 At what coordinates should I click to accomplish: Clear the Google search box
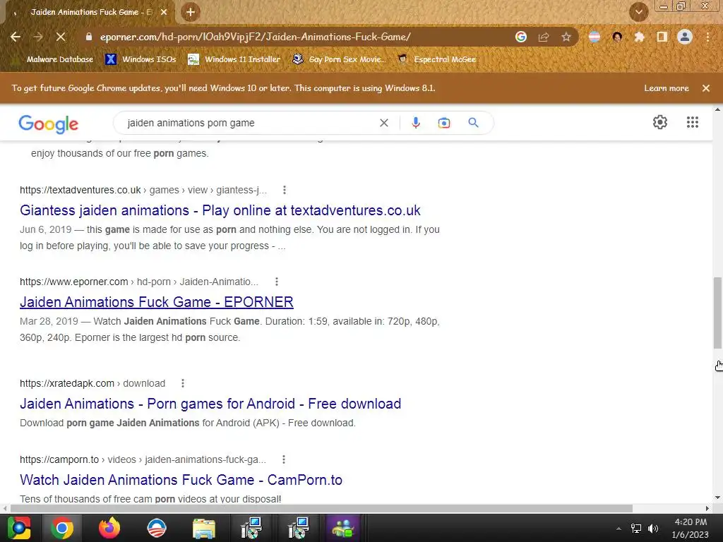[383, 123]
